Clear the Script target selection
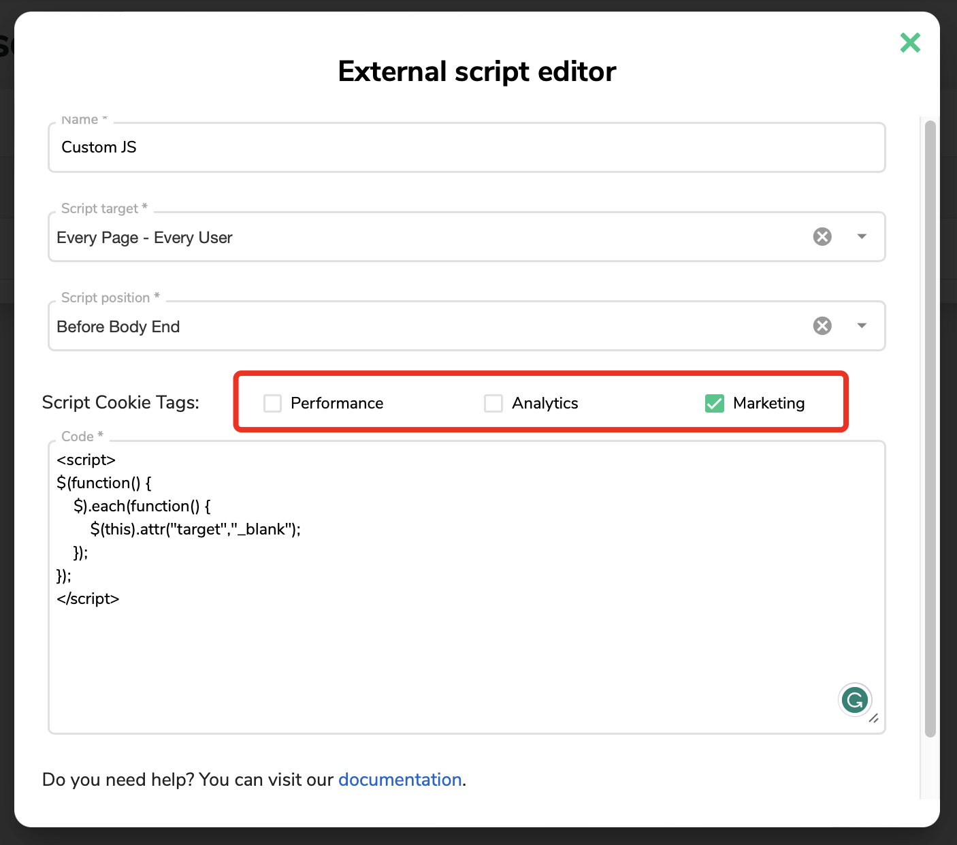 tap(822, 236)
